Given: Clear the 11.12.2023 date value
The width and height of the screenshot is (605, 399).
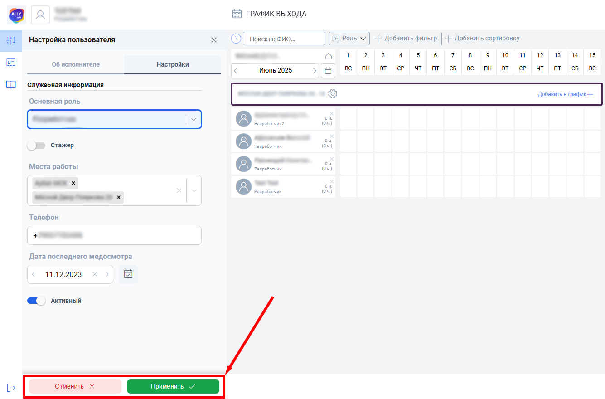Looking at the screenshot, I should (95, 274).
